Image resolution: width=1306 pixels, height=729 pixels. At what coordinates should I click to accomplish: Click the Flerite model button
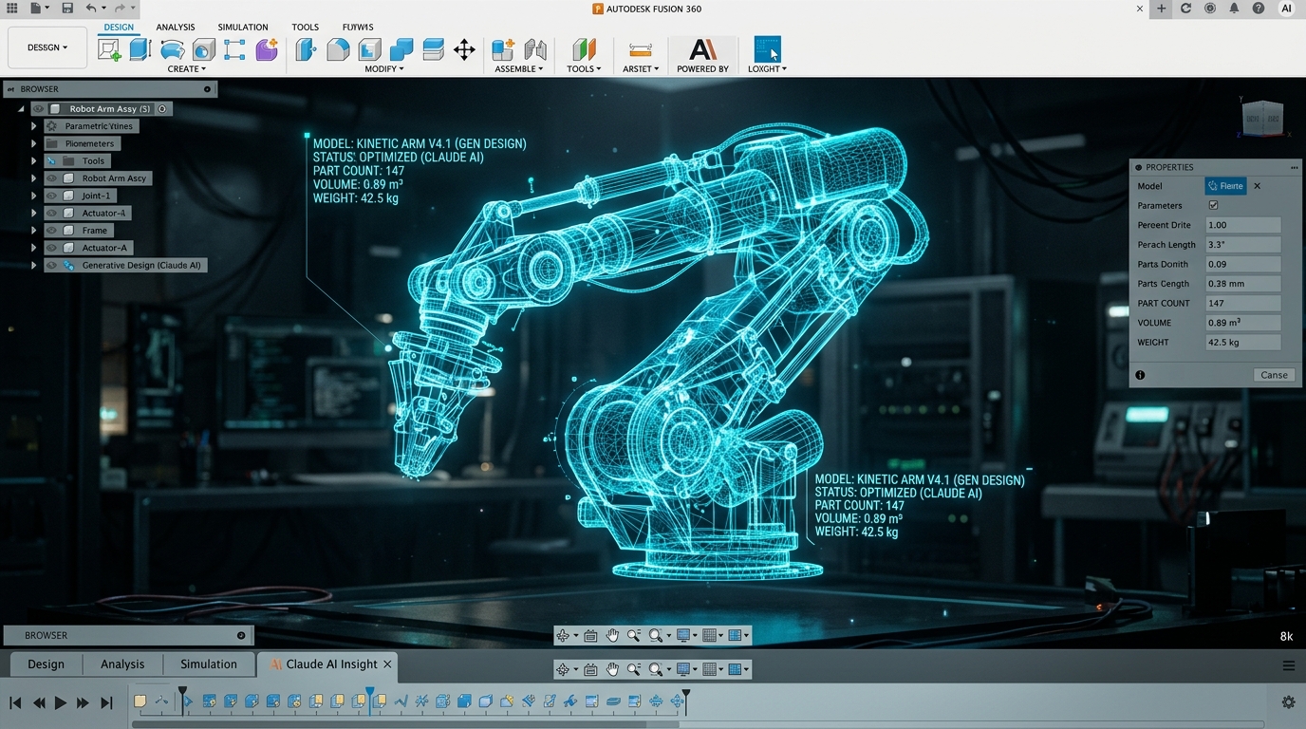click(x=1225, y=186)
